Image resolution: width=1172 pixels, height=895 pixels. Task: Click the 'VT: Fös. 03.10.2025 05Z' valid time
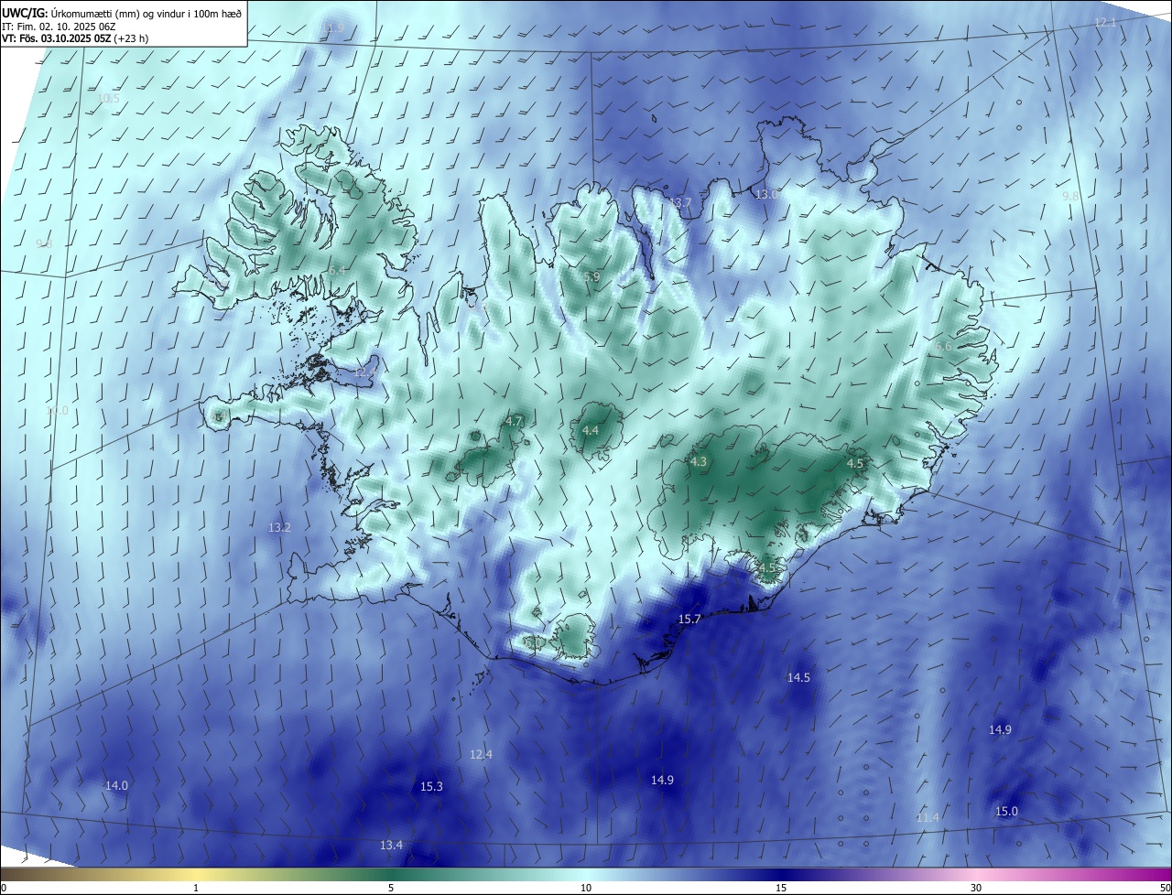pos(58,38)
